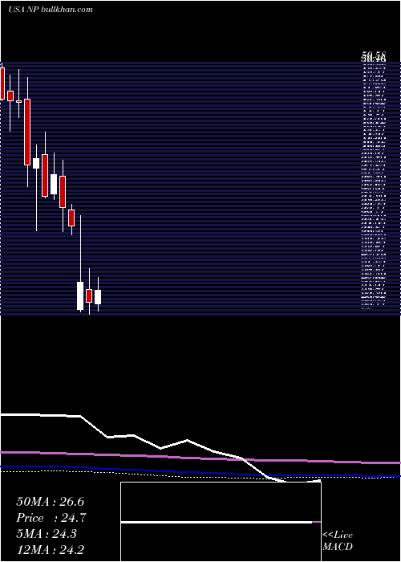The height and width of the screenshot is (562, 401).
Task: Click the top price axis label near 50.58
Action: (374, 56)
